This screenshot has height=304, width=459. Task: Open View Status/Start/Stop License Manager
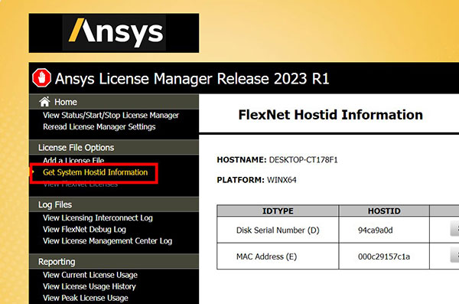tap(111, 115)
